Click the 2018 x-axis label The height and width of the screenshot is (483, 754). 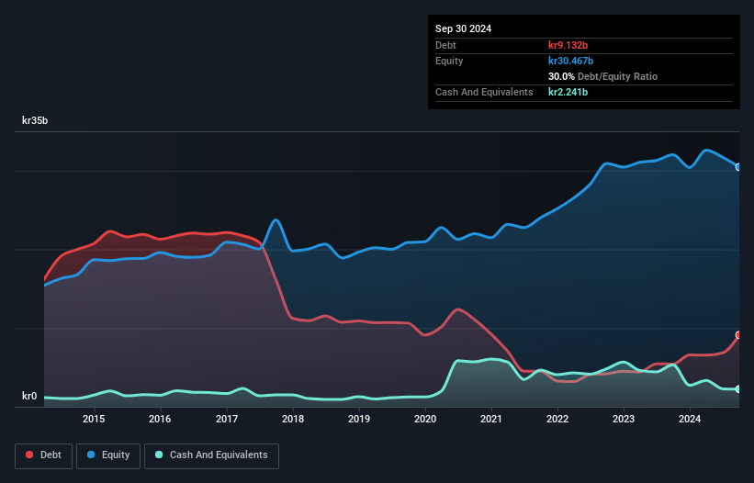(293, 419)
